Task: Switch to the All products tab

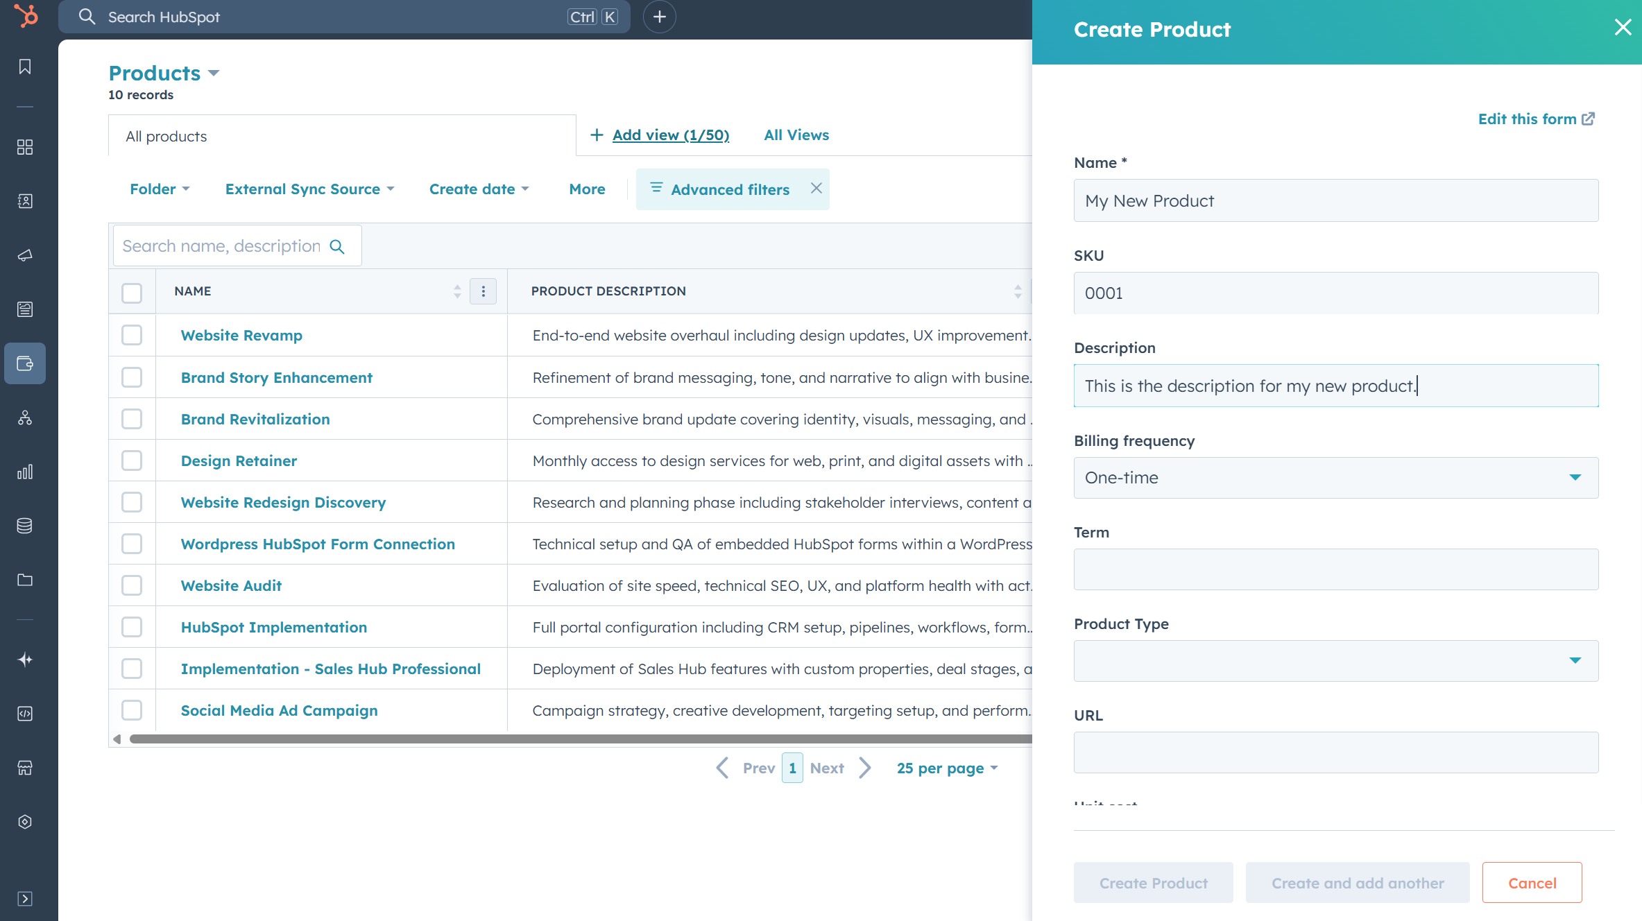Action: pyautogui.click(x=166, y=135)
